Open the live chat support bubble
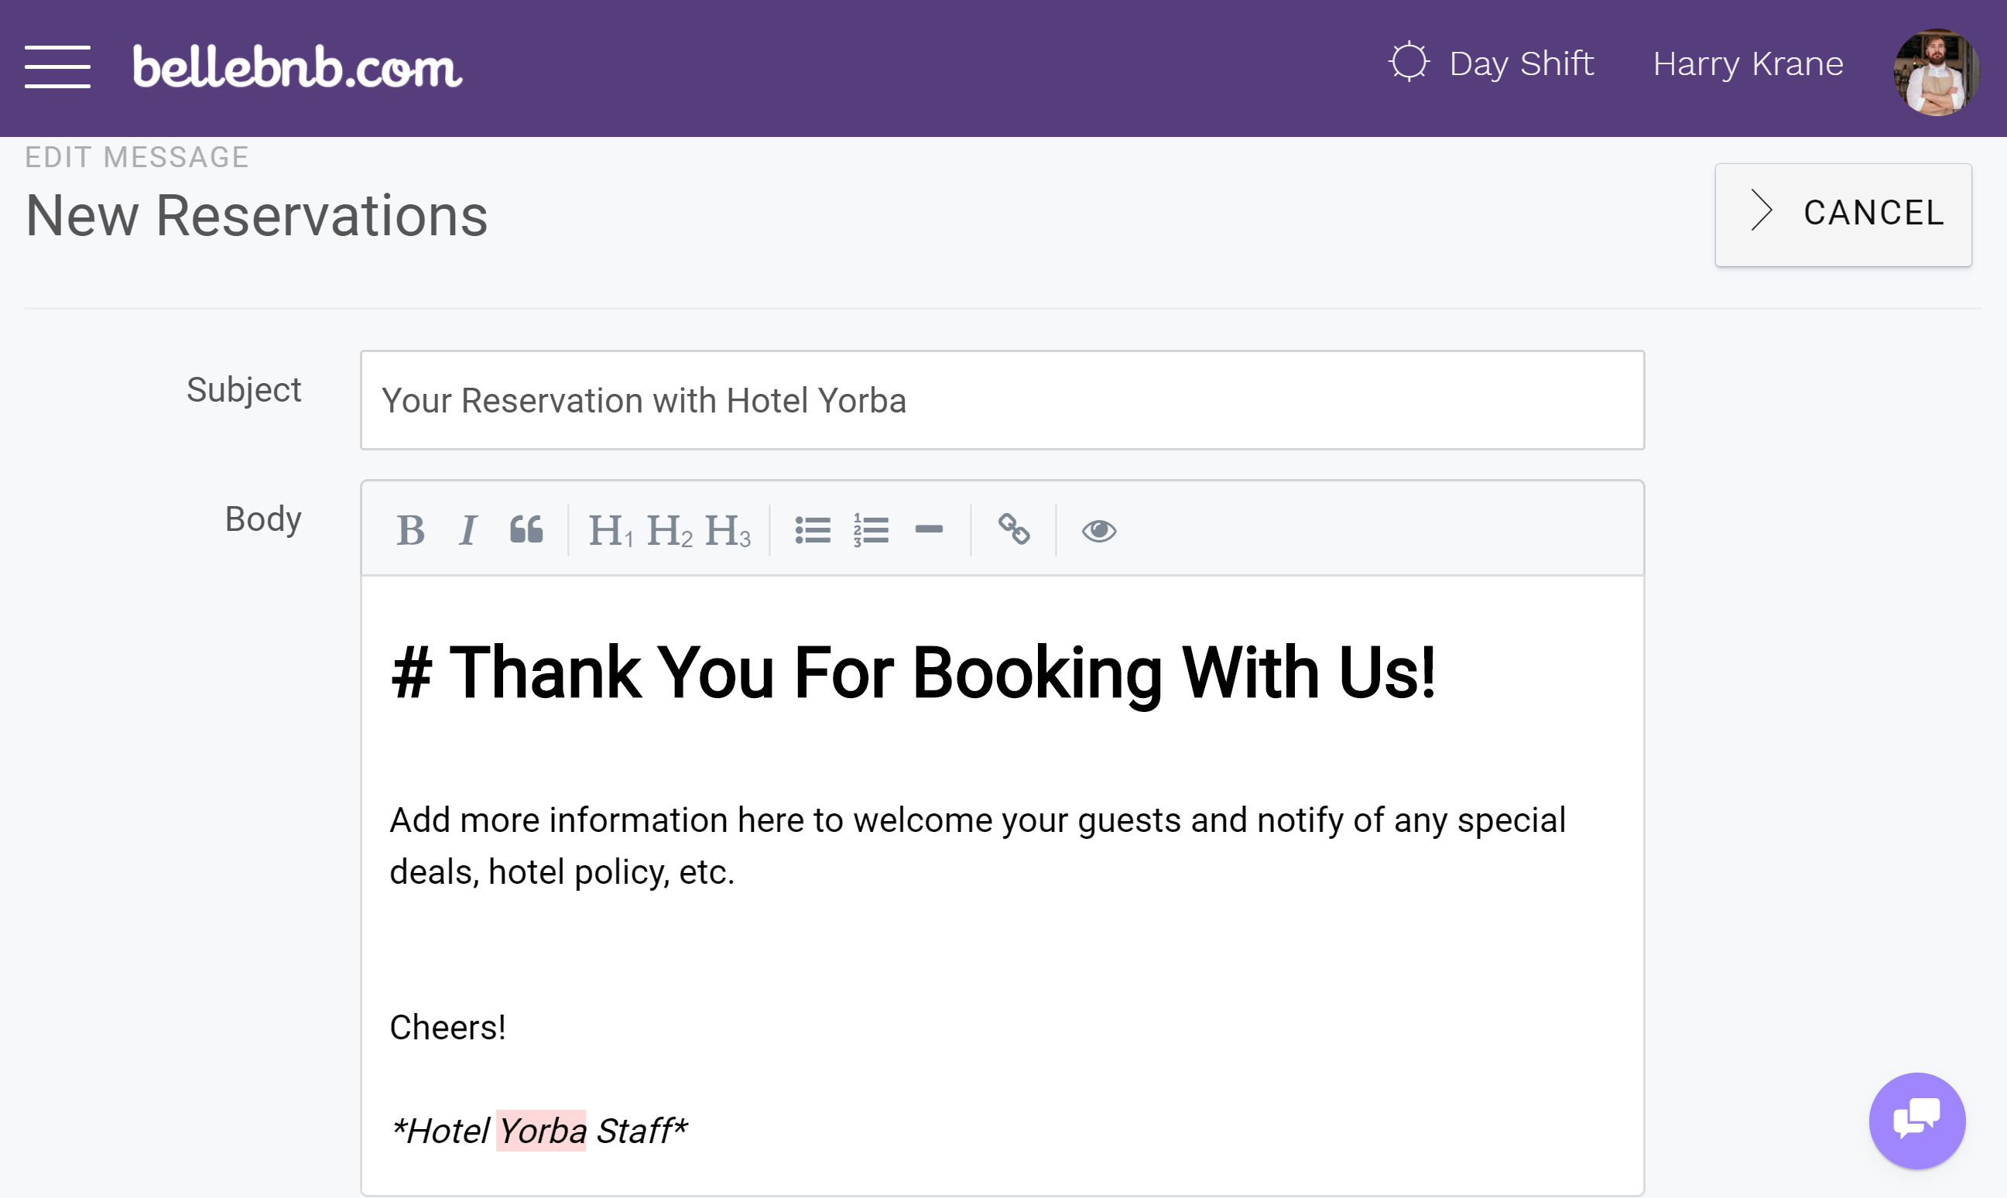Image resolution: width=2007 pixels, height=1198 pixels. (1916, 1121)
